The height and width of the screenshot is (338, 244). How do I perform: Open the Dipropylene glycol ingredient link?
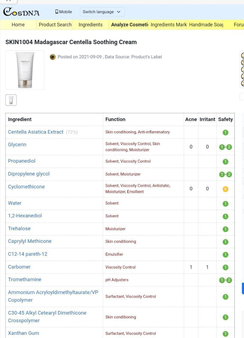point(29,174)
